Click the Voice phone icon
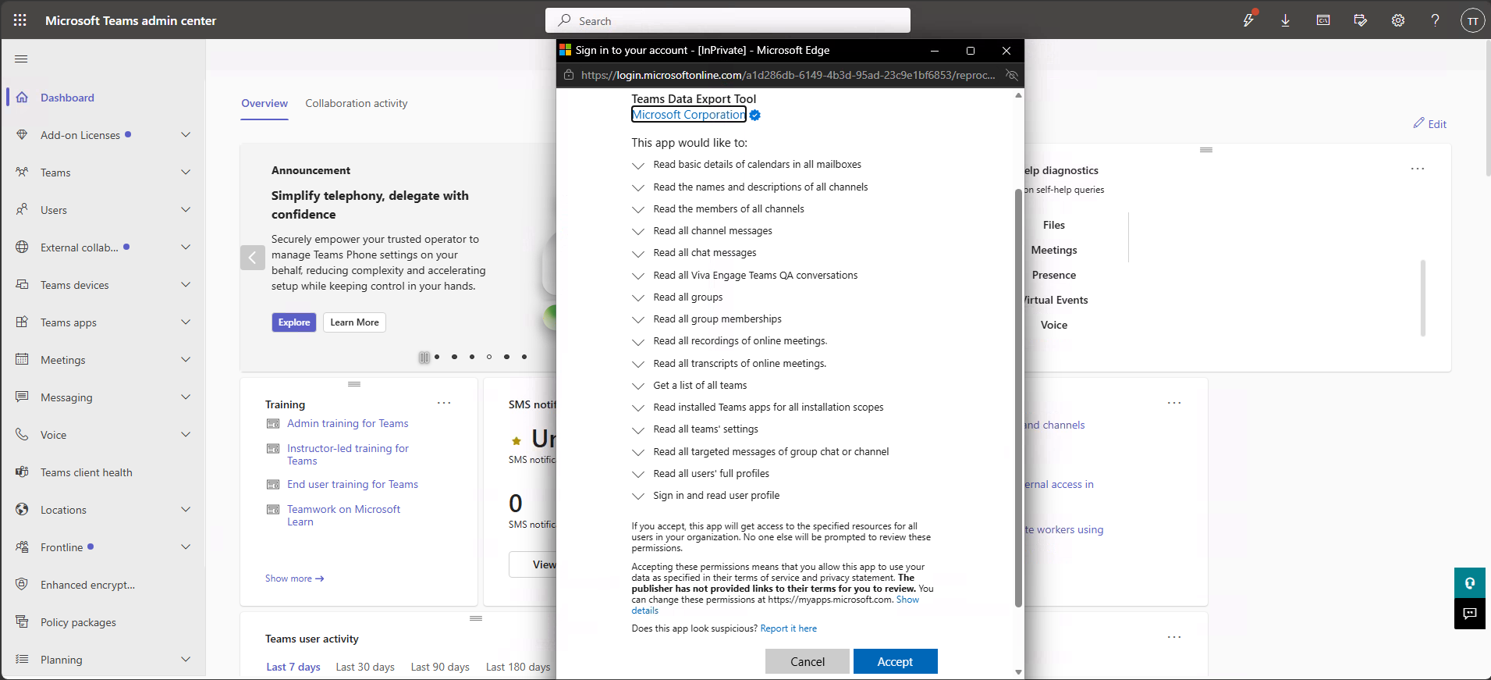This screenshot has height=680, width=1491. (22, 434)
